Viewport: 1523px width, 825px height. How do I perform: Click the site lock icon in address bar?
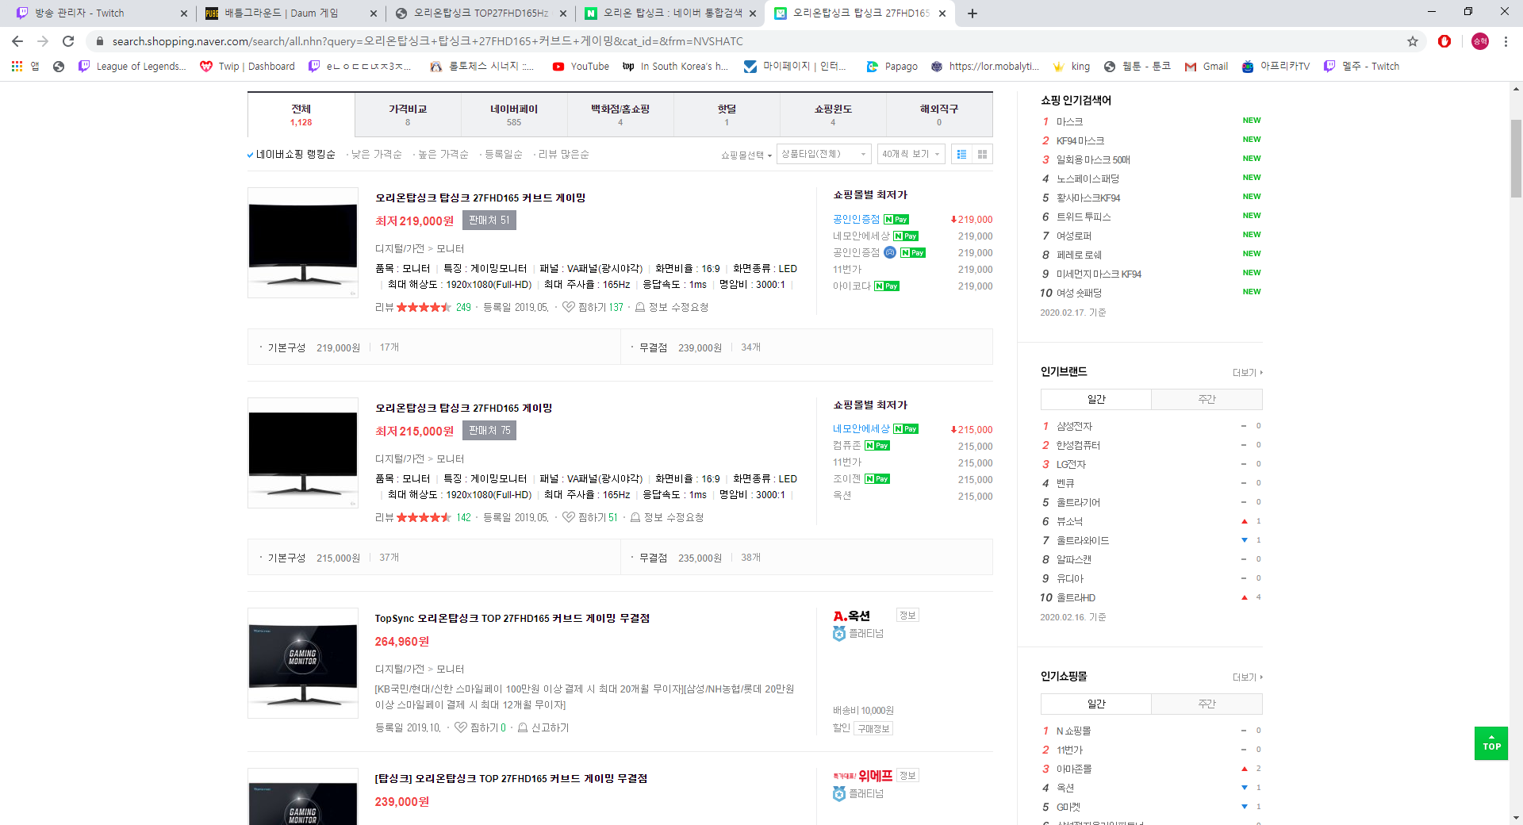click(99, 41)
